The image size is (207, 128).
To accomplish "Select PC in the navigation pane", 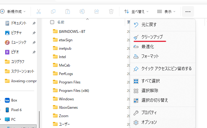I will pos(10,120).
